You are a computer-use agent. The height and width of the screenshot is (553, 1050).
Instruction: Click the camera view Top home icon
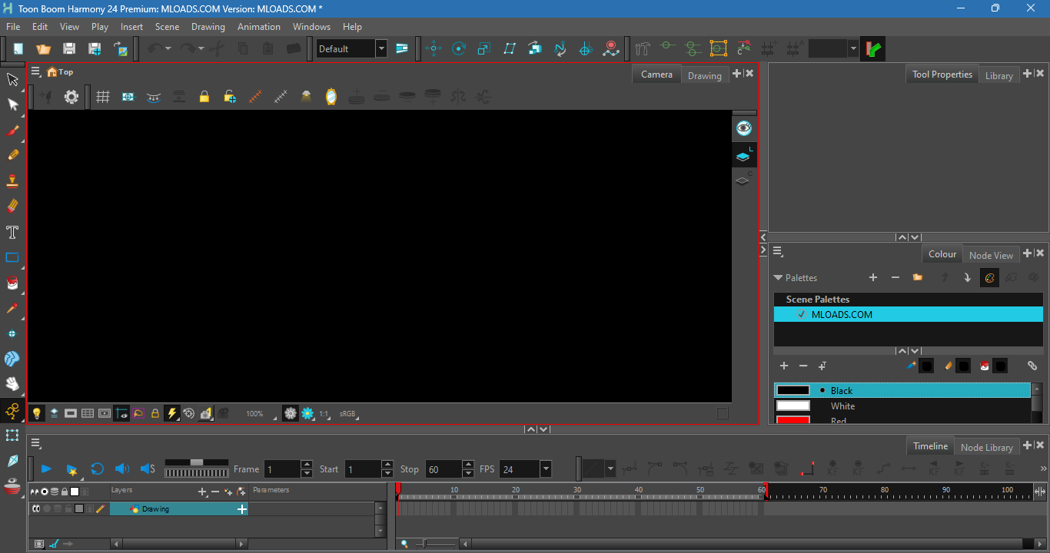tap(52, 72)
